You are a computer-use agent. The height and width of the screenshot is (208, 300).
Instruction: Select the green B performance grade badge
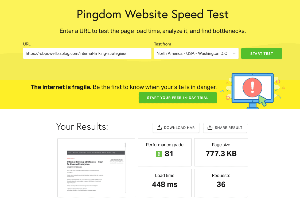click(159, 154)
